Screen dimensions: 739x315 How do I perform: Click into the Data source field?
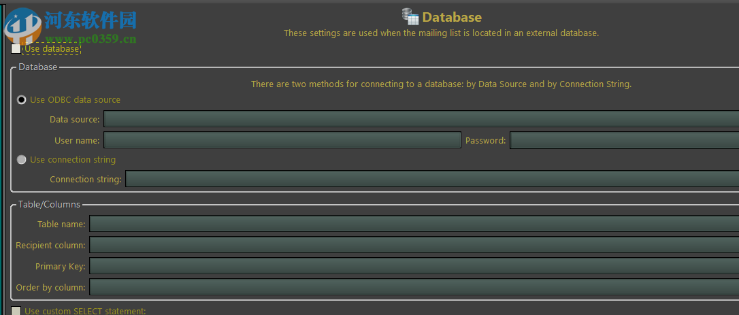click(421, 120)
